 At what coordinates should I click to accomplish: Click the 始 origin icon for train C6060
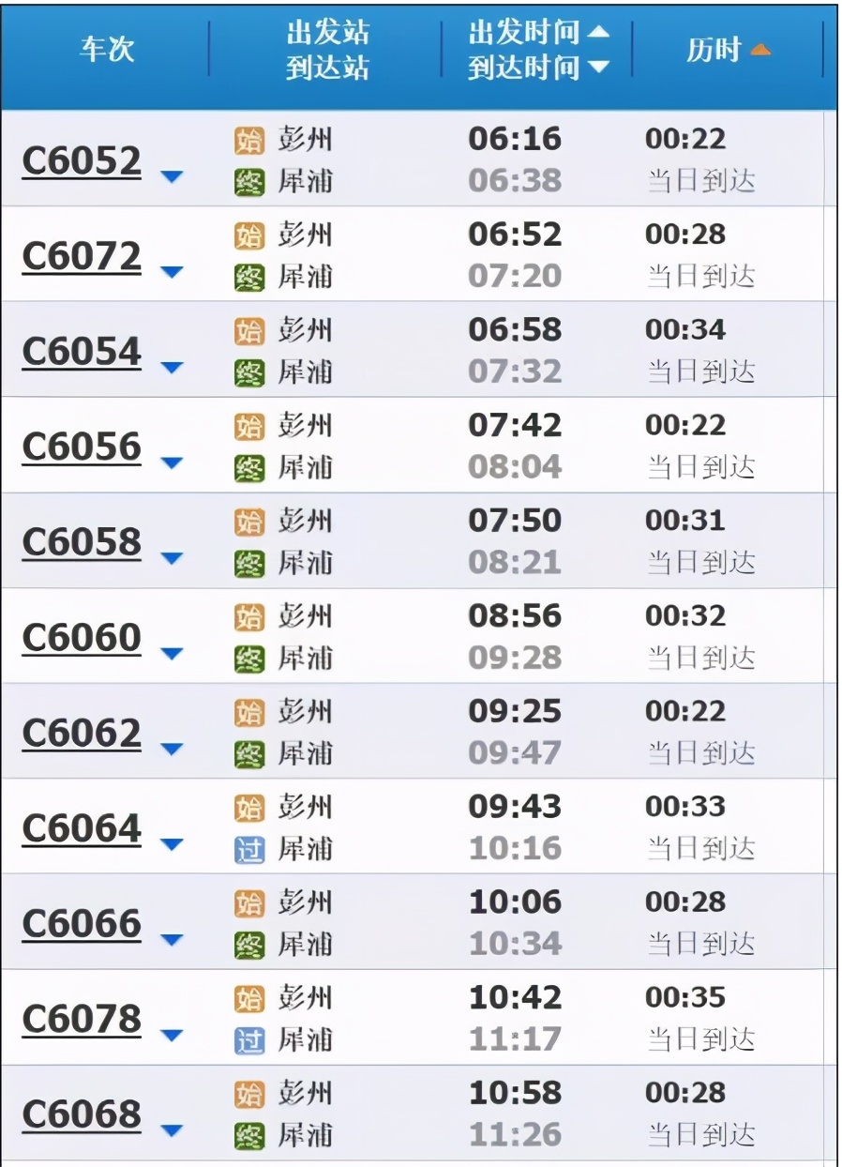(x=248, y=617)
